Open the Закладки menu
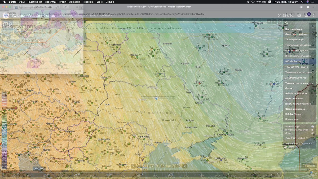This screenshot has width=318, height=179. click(x=74, y=2)
